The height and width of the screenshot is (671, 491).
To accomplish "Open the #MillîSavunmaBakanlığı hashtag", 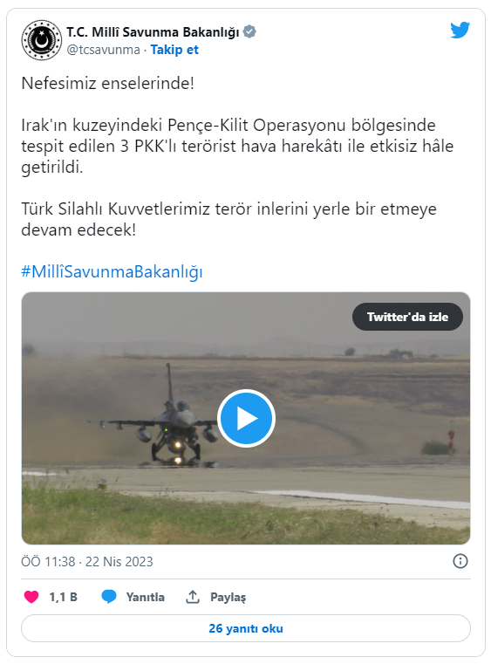I will coord(112,271).
